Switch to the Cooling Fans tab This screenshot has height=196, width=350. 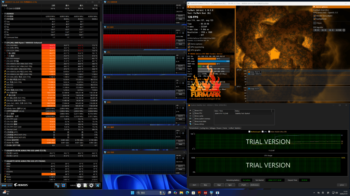click(x=204, y=128)
